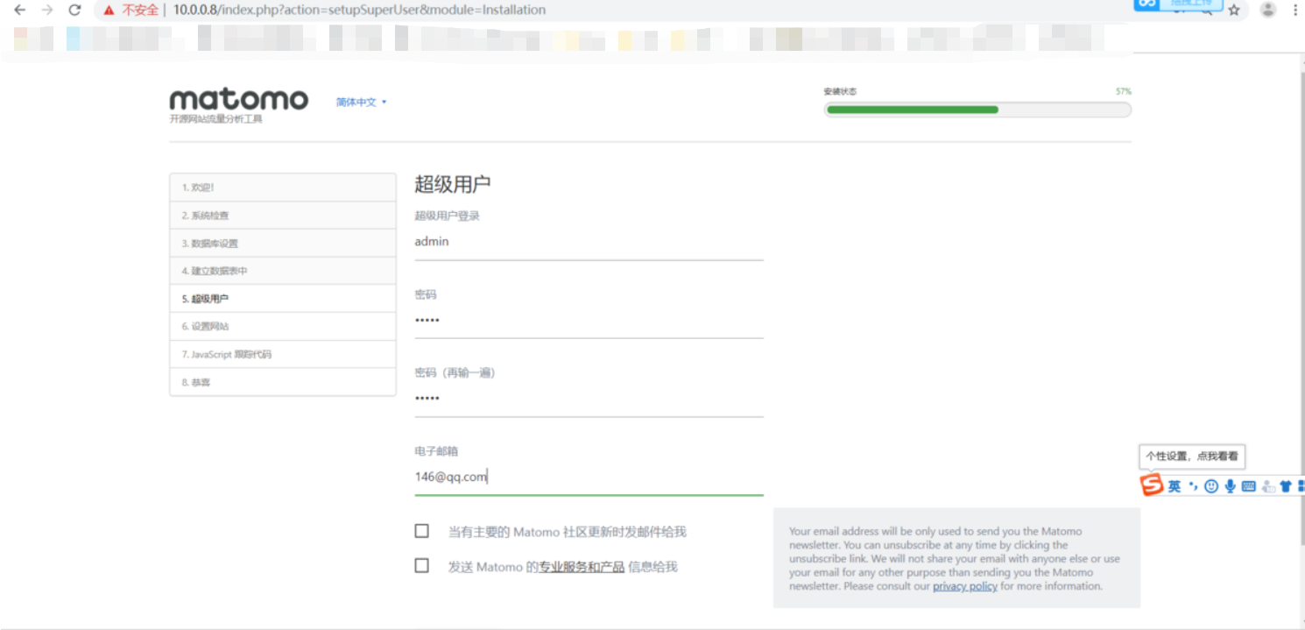Open the browser profile avatar

point(1267,10)
